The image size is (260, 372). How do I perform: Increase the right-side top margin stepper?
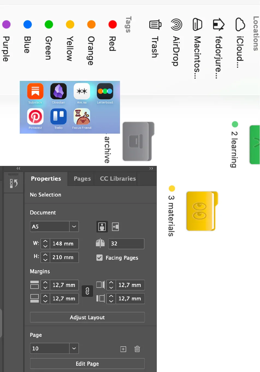(111, 283)
